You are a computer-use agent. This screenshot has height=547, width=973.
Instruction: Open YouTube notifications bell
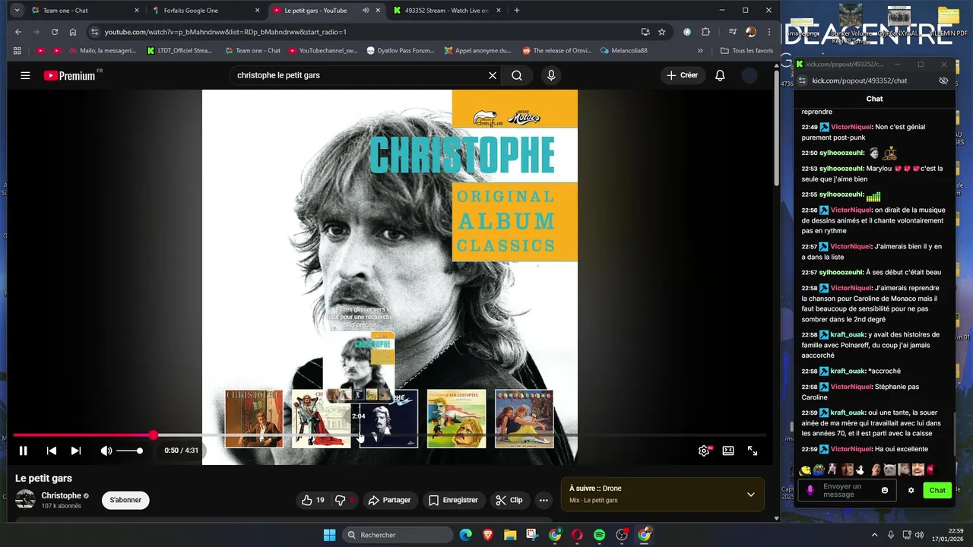click(720, 75)
